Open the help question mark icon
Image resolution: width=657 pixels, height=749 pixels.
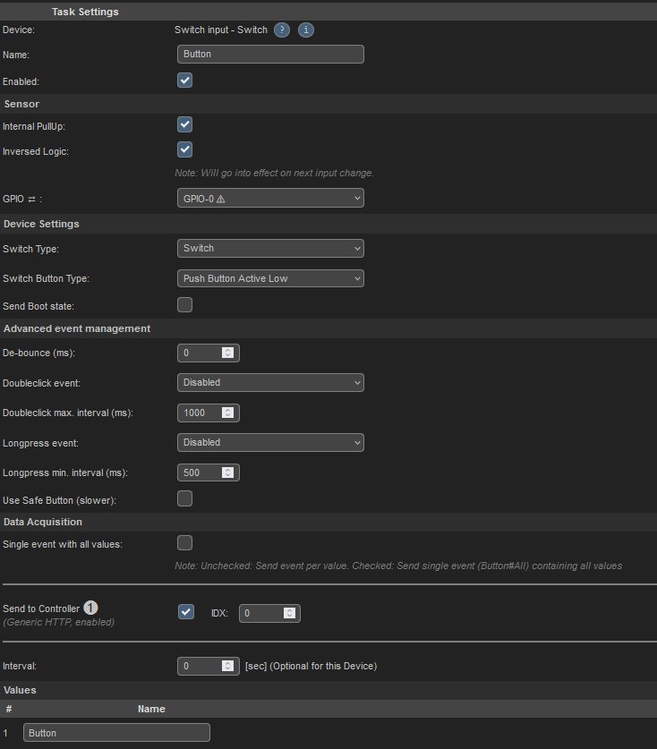point(281,30)
